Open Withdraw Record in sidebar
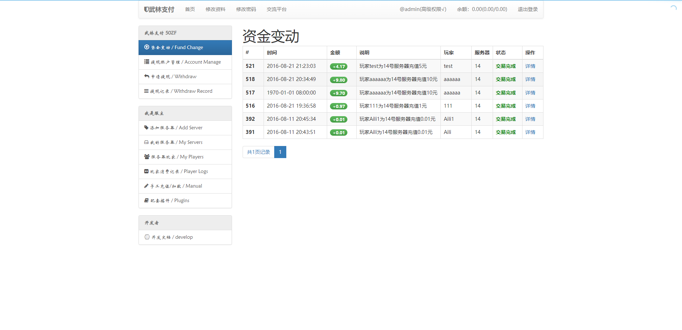The height and width of the screenshot is (330, 682). 185,91
